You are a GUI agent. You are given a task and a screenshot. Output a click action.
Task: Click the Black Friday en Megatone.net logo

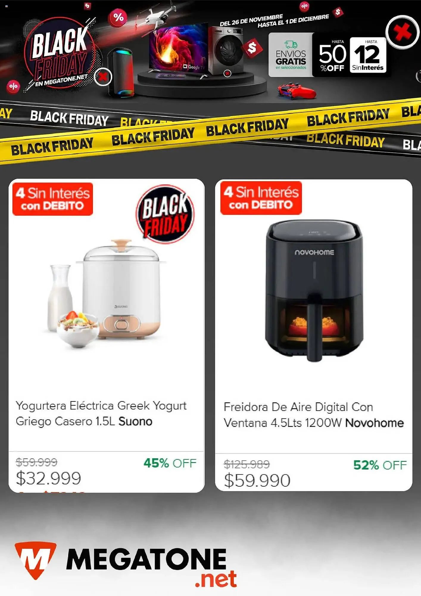click(x=60, y=55)
